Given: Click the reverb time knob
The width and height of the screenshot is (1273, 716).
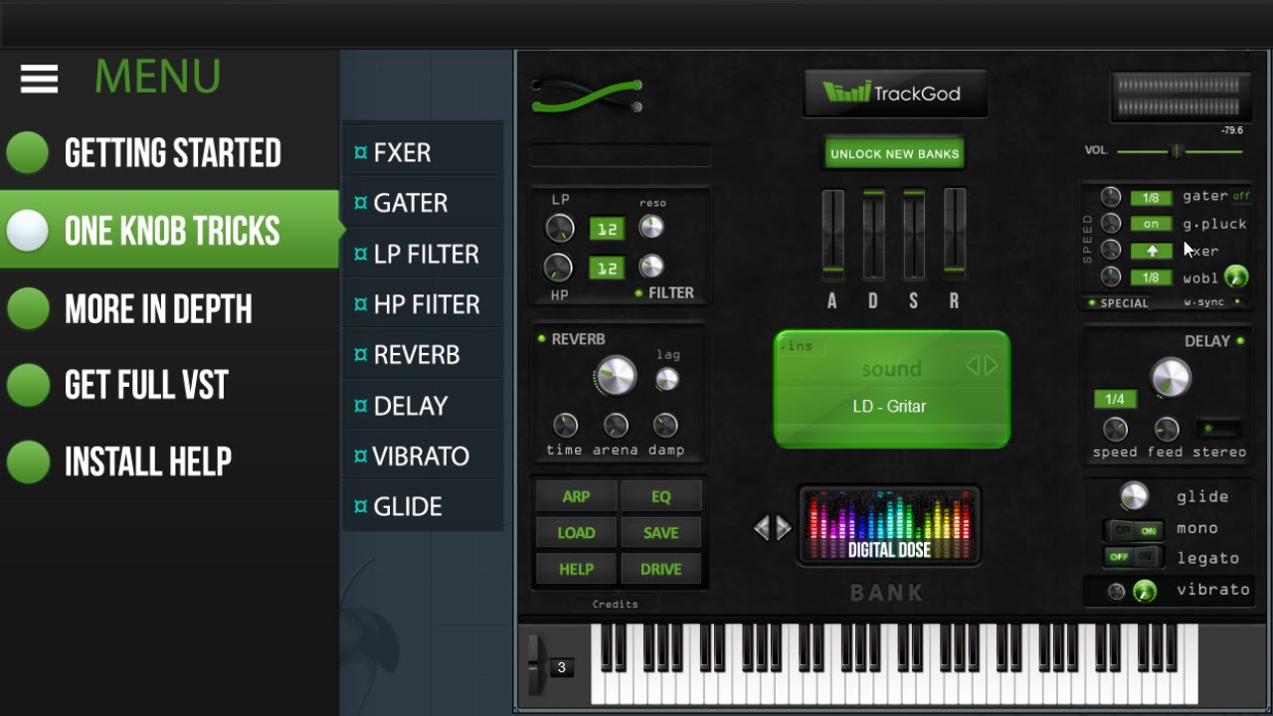Looking at the screenshot, I should click(565, 426).
